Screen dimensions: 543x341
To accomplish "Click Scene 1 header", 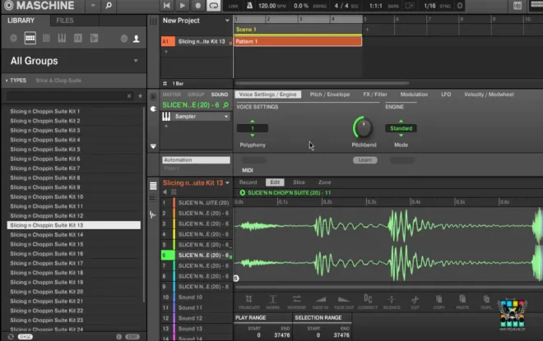I will [298, 30].
